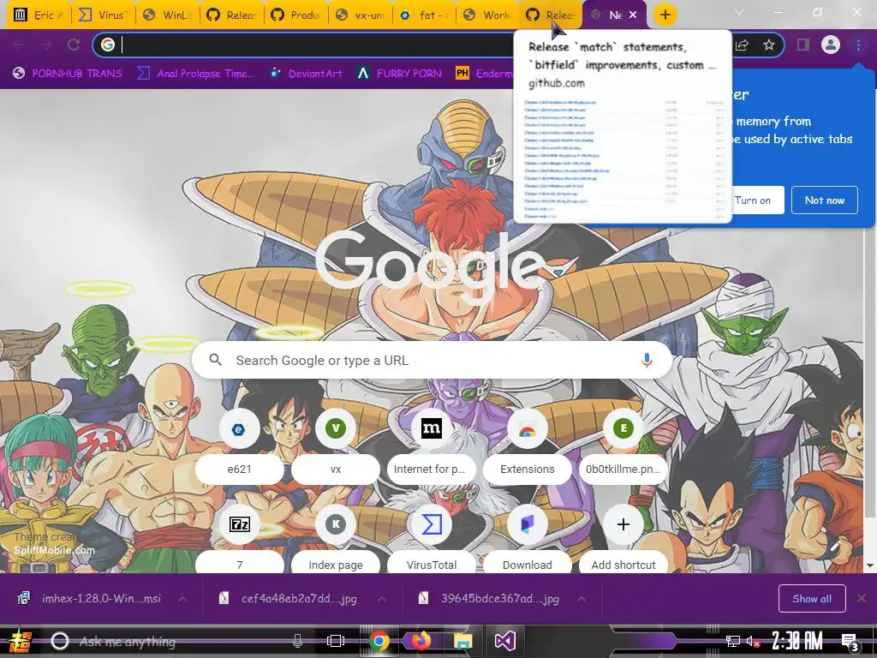
Task: Open the 7z shortcut
Action: pyautogui.click(x=240, y=540)
